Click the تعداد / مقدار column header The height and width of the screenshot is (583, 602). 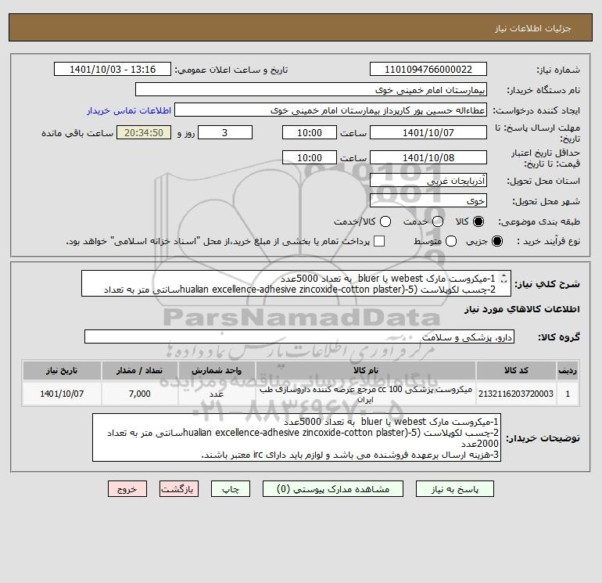(x=140, y=370)
